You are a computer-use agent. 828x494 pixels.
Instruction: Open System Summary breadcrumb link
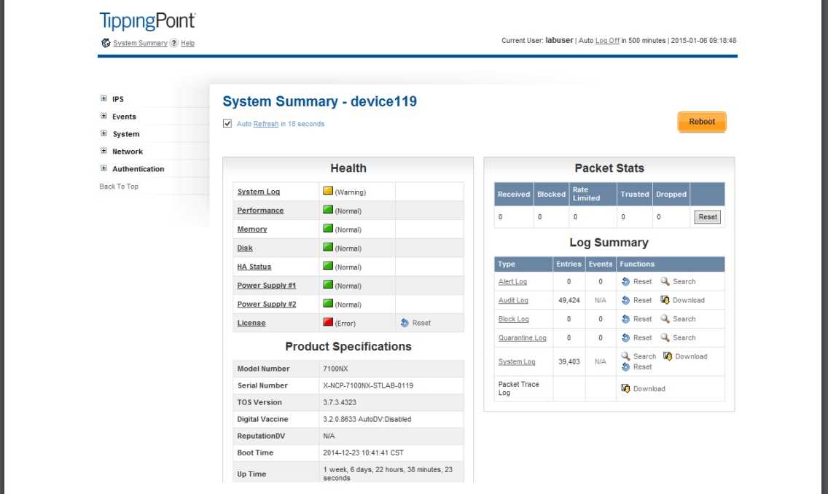140,43
